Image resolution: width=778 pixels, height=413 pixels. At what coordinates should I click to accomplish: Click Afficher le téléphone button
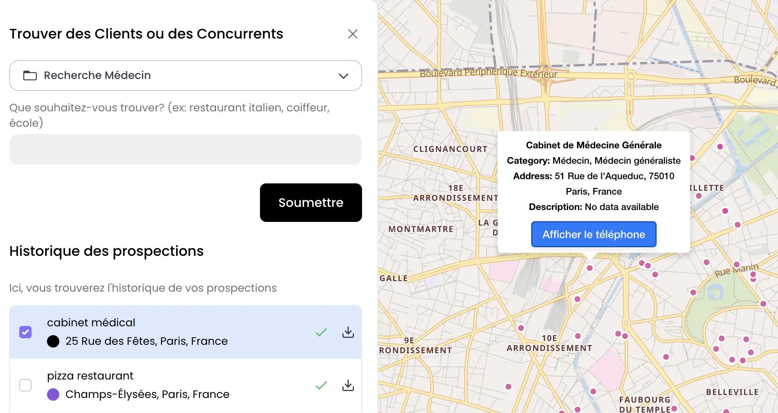click(x=594, y=234)
